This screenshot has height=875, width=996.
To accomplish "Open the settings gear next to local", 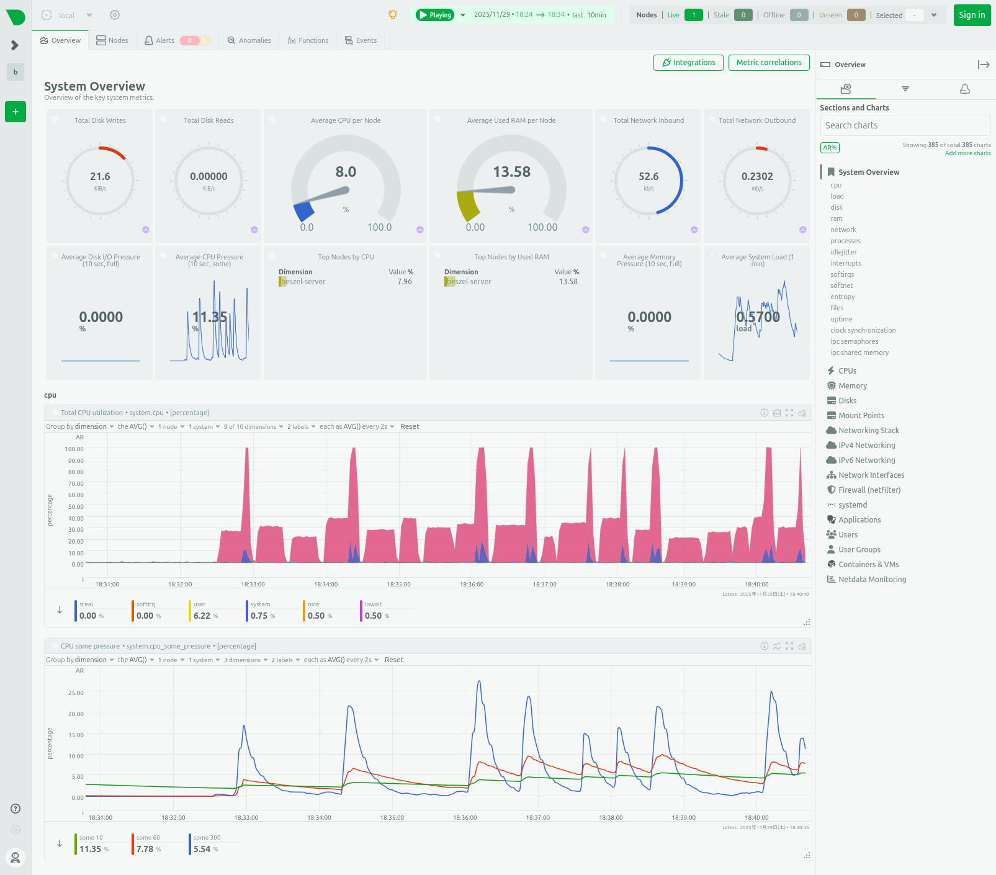I will 114,15.
